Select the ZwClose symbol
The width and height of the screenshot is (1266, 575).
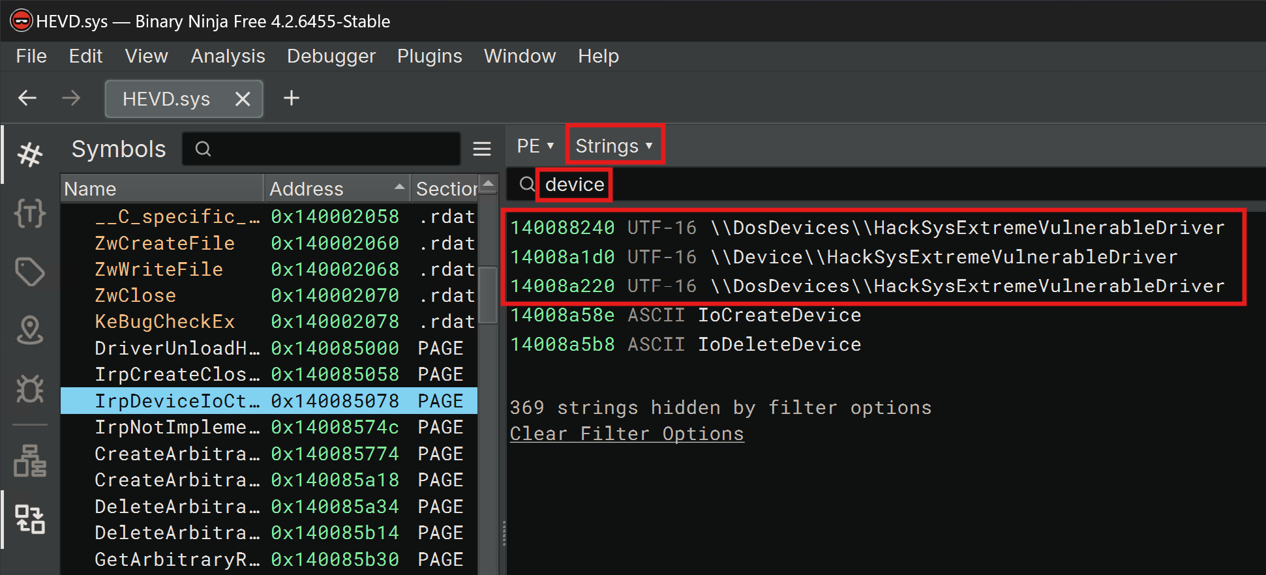(269, 295)
